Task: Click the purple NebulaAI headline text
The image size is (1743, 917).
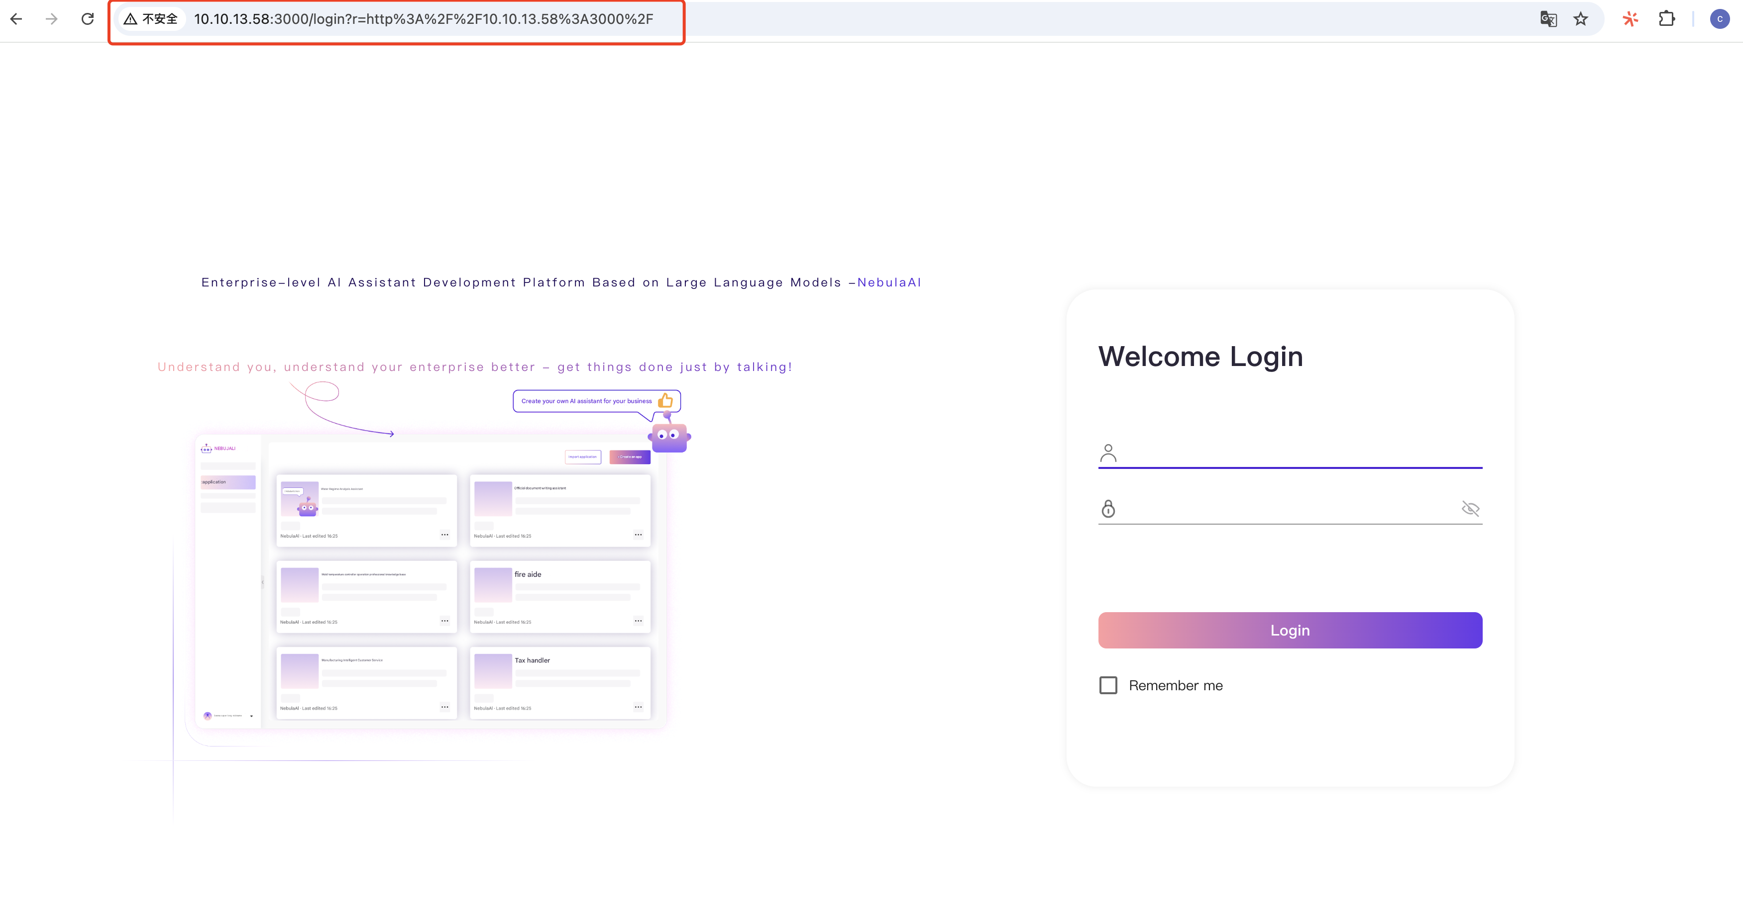Action: (889, 282)
